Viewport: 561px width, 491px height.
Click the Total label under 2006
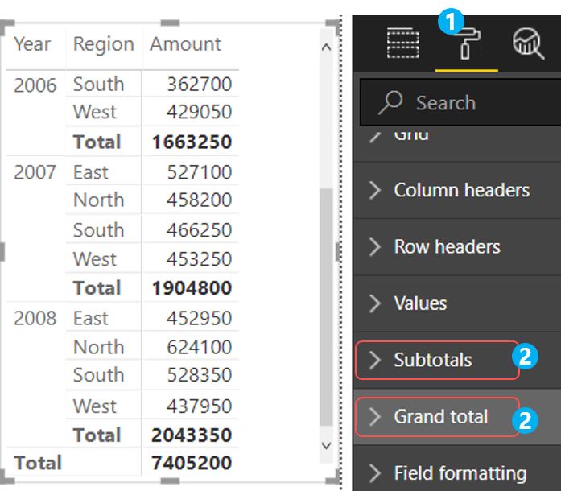(97, 142)
